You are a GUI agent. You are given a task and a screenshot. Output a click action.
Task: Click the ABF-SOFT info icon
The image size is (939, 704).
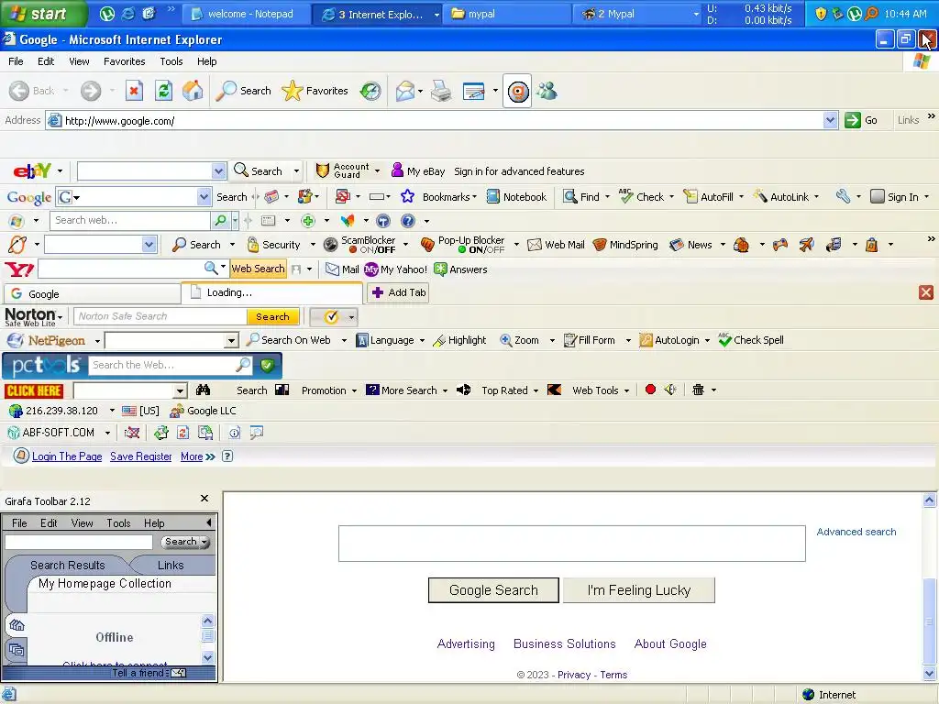pos(235,433)
